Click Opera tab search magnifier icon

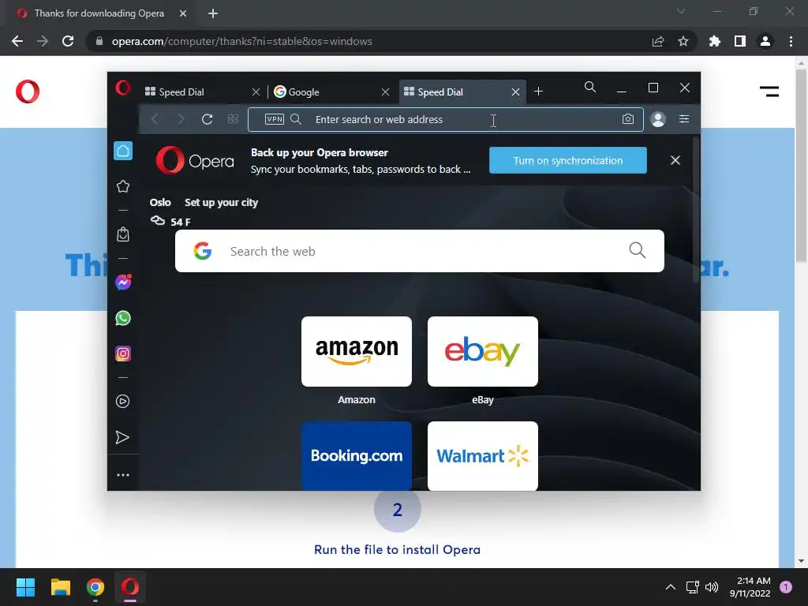[x=590, y=87]
